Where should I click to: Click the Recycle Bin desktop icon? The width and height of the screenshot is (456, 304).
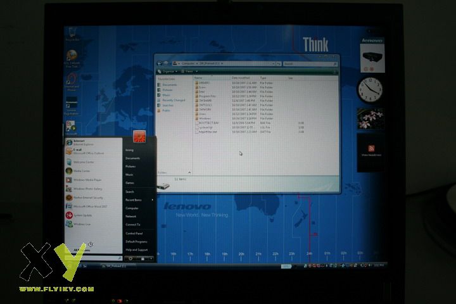tap(72, 34)
